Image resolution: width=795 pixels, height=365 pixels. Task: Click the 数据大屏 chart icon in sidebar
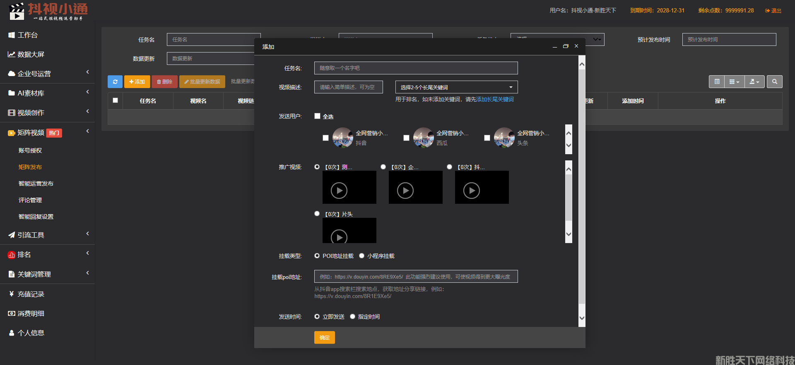(x=12, y=55)
